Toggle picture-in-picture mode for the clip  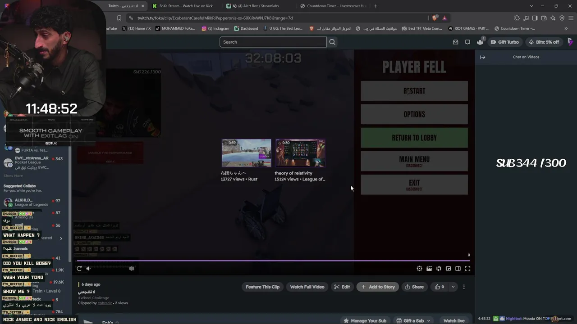click(x=448, y=269)
